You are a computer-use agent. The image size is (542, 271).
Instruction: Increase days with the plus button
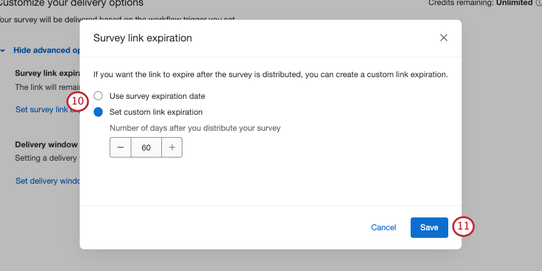pos(172,147)
